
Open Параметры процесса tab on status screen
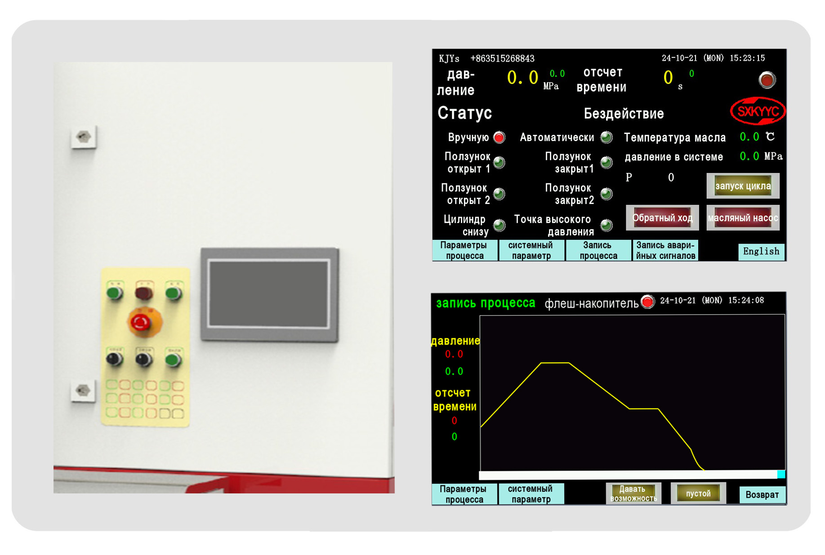(464, 251)
